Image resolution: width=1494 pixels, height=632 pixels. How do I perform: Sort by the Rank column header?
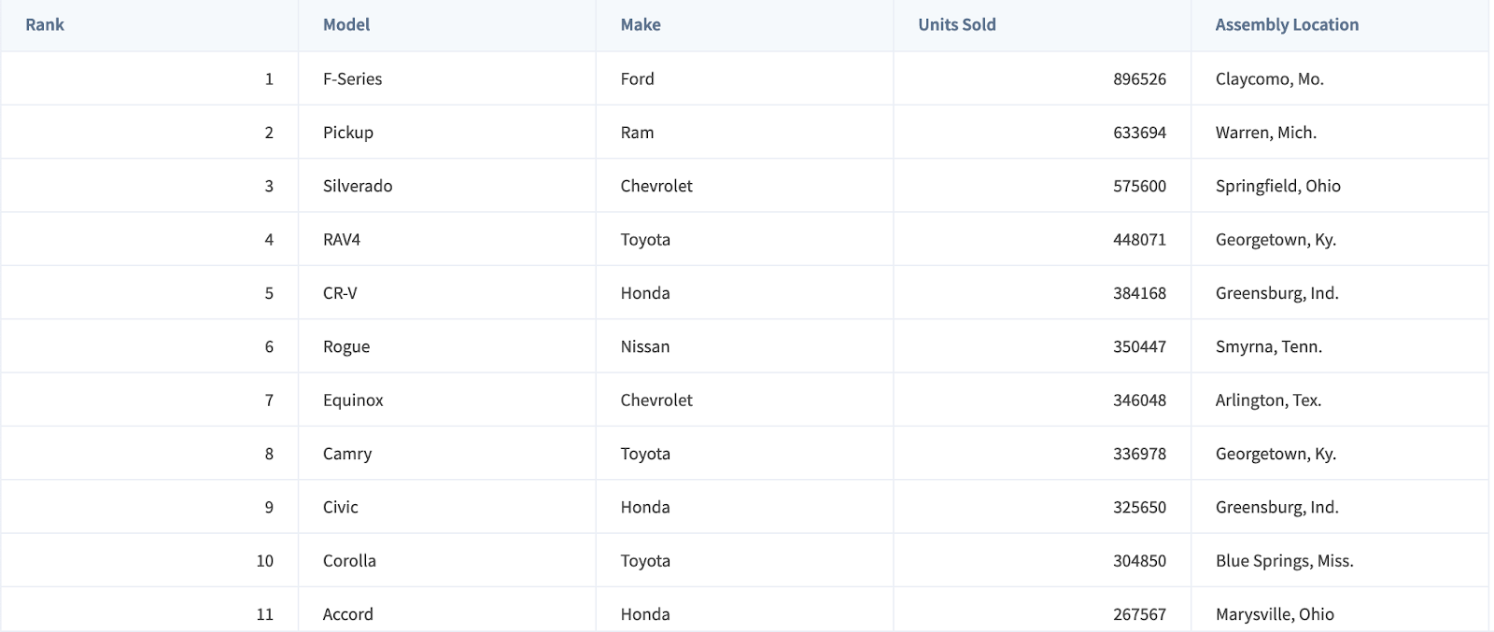[45, 25]
